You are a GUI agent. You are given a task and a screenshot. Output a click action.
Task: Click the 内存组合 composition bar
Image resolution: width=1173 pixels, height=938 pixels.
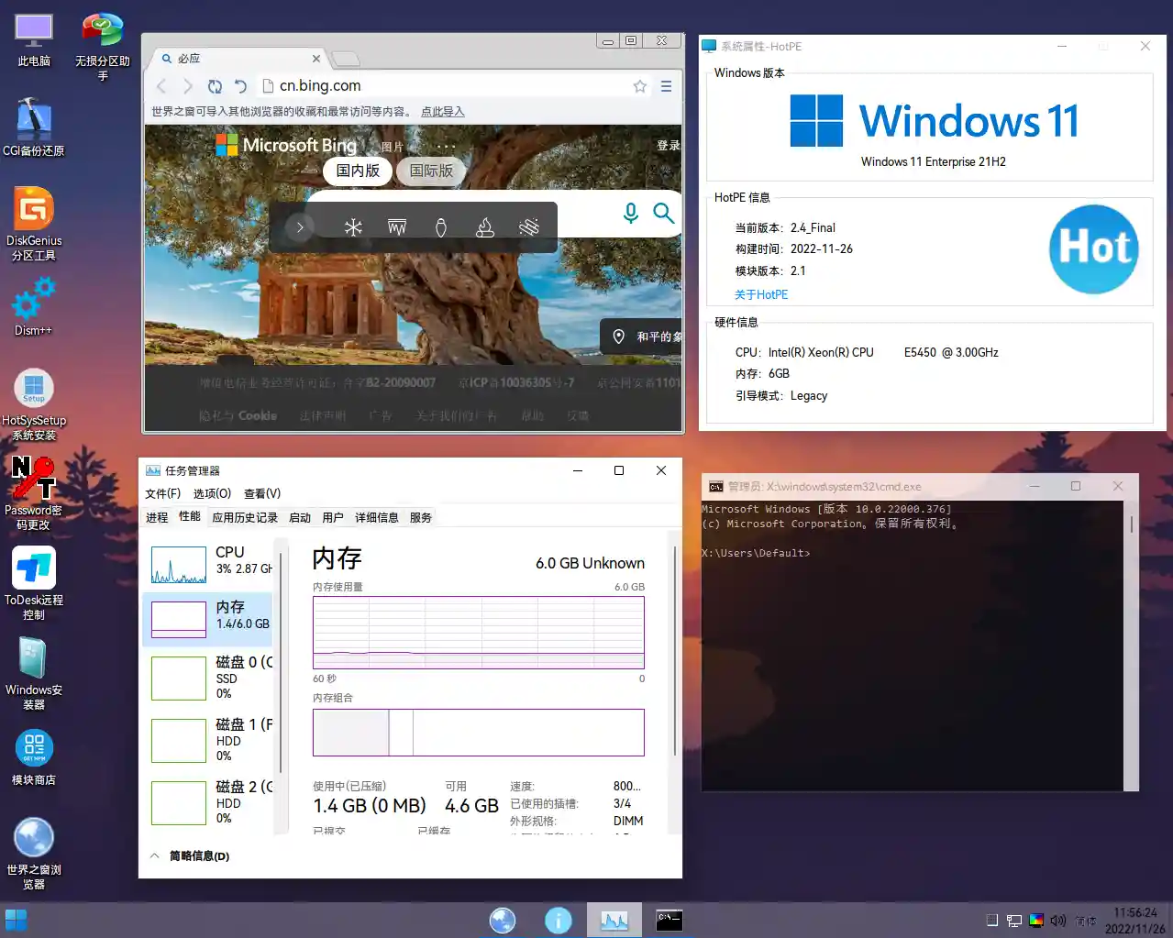click(x=478, y=732)
